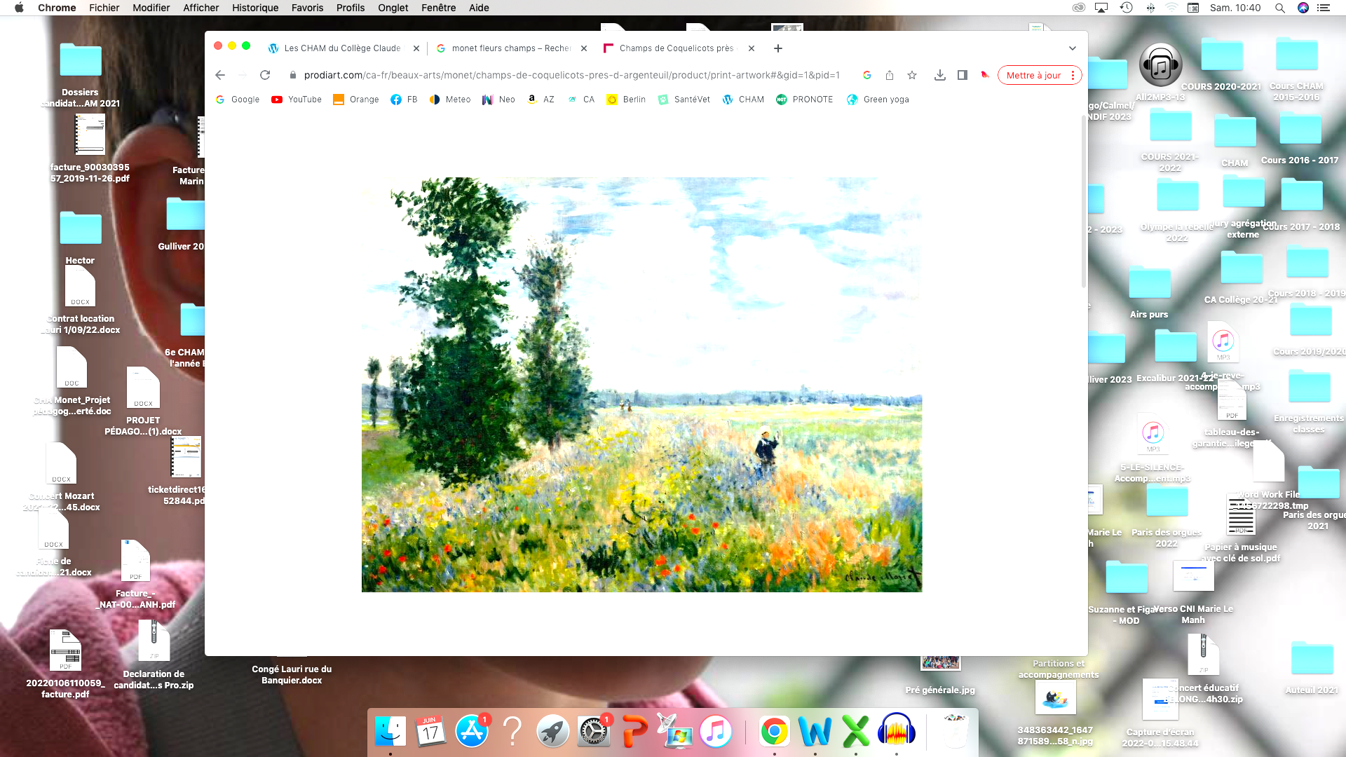The image size is (1346, 757).
Task: Click the Monet poppy field painting
Action: click(641, 385)
